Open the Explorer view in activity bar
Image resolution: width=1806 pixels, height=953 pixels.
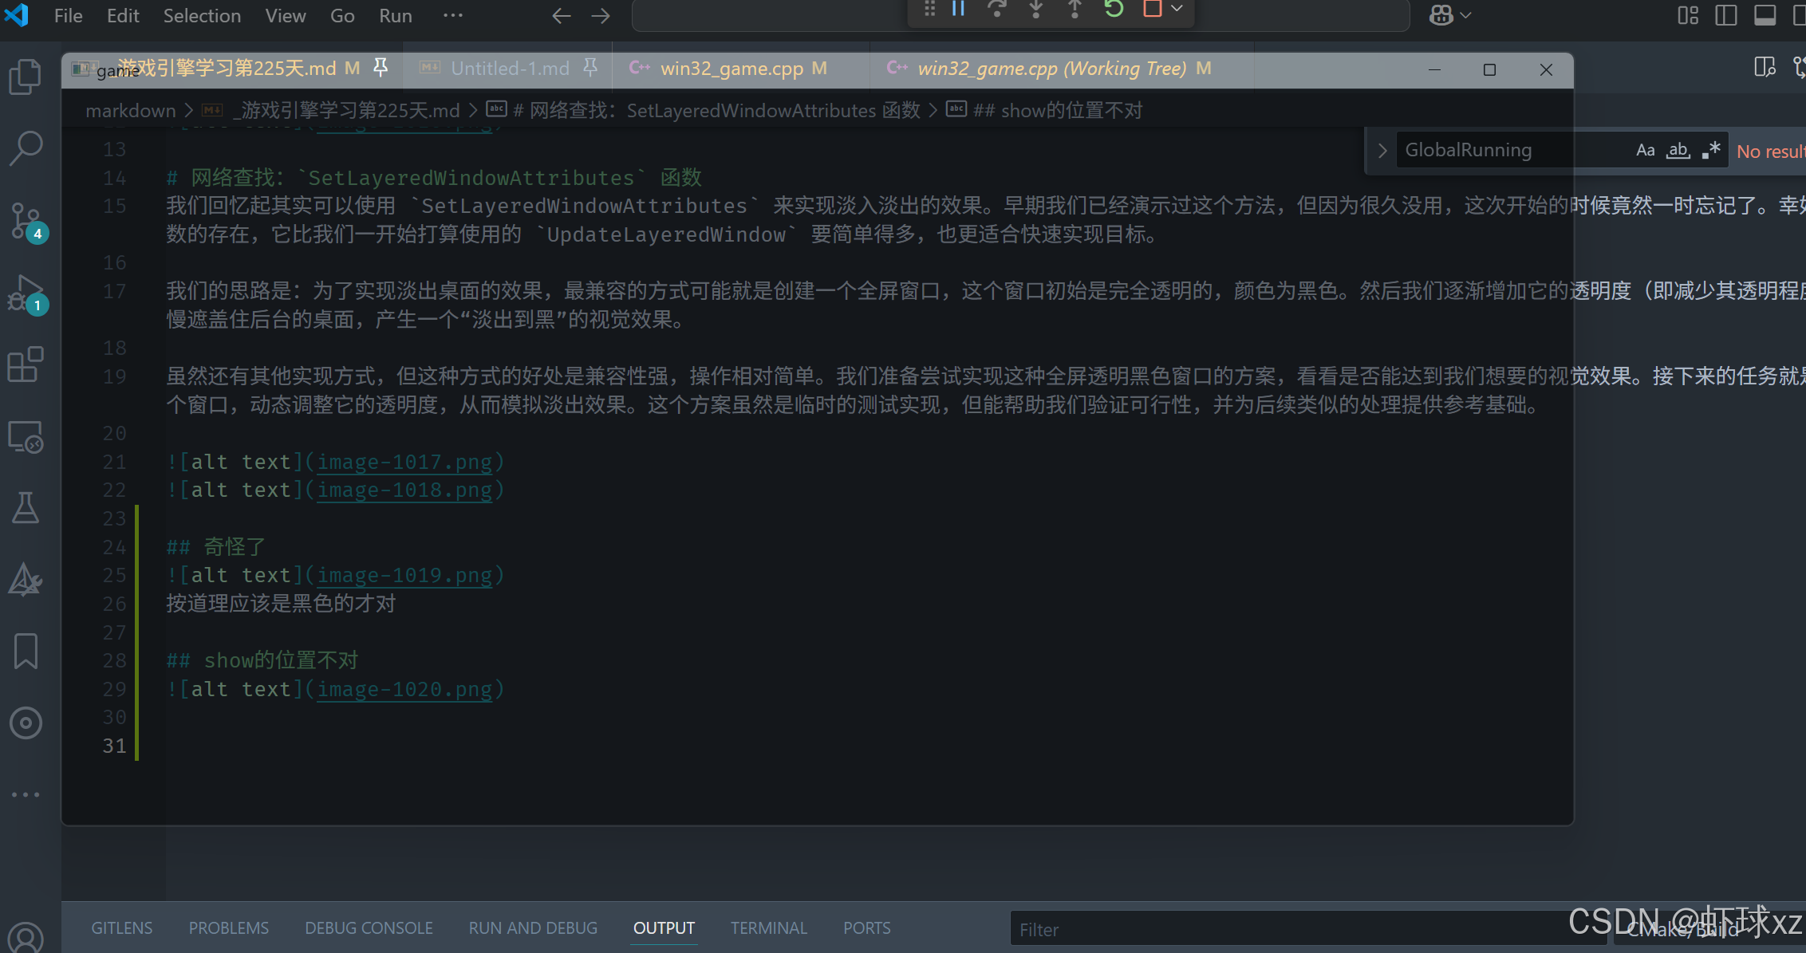pyautogui.click(x=26, y=77)
